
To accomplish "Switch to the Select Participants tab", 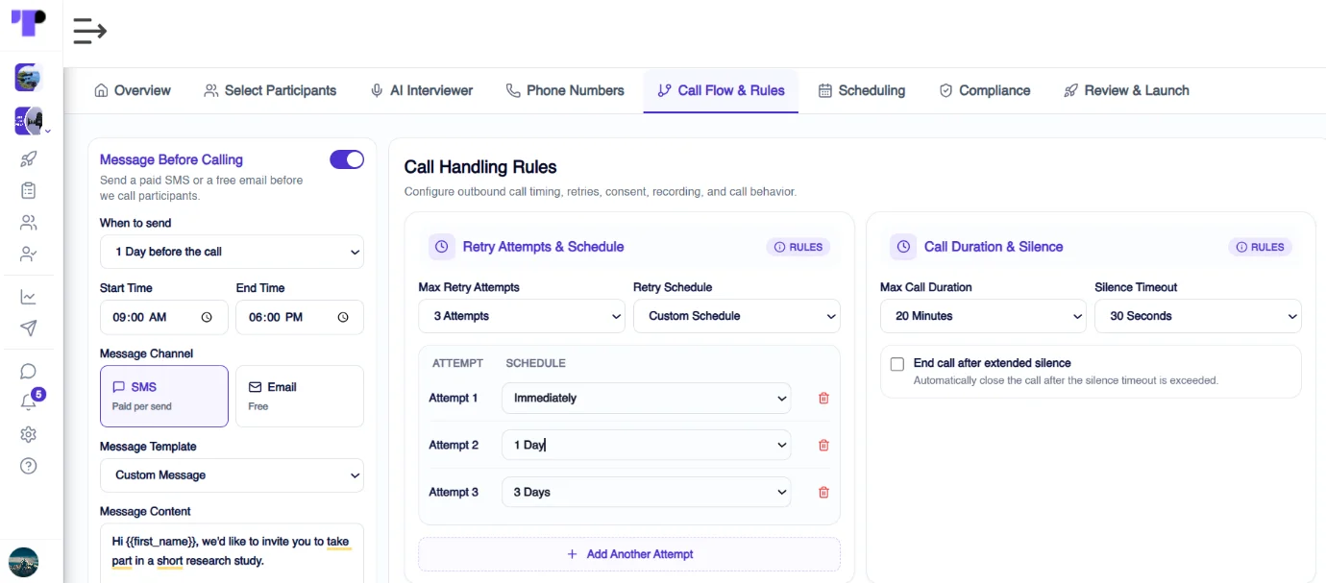I will tap(270, 90).
